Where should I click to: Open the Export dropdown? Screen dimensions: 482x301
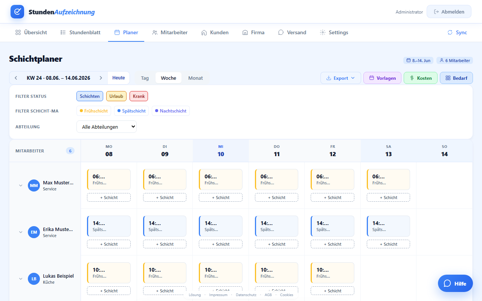(341, 78)
